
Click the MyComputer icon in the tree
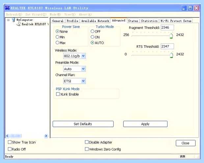coord(13,20)
